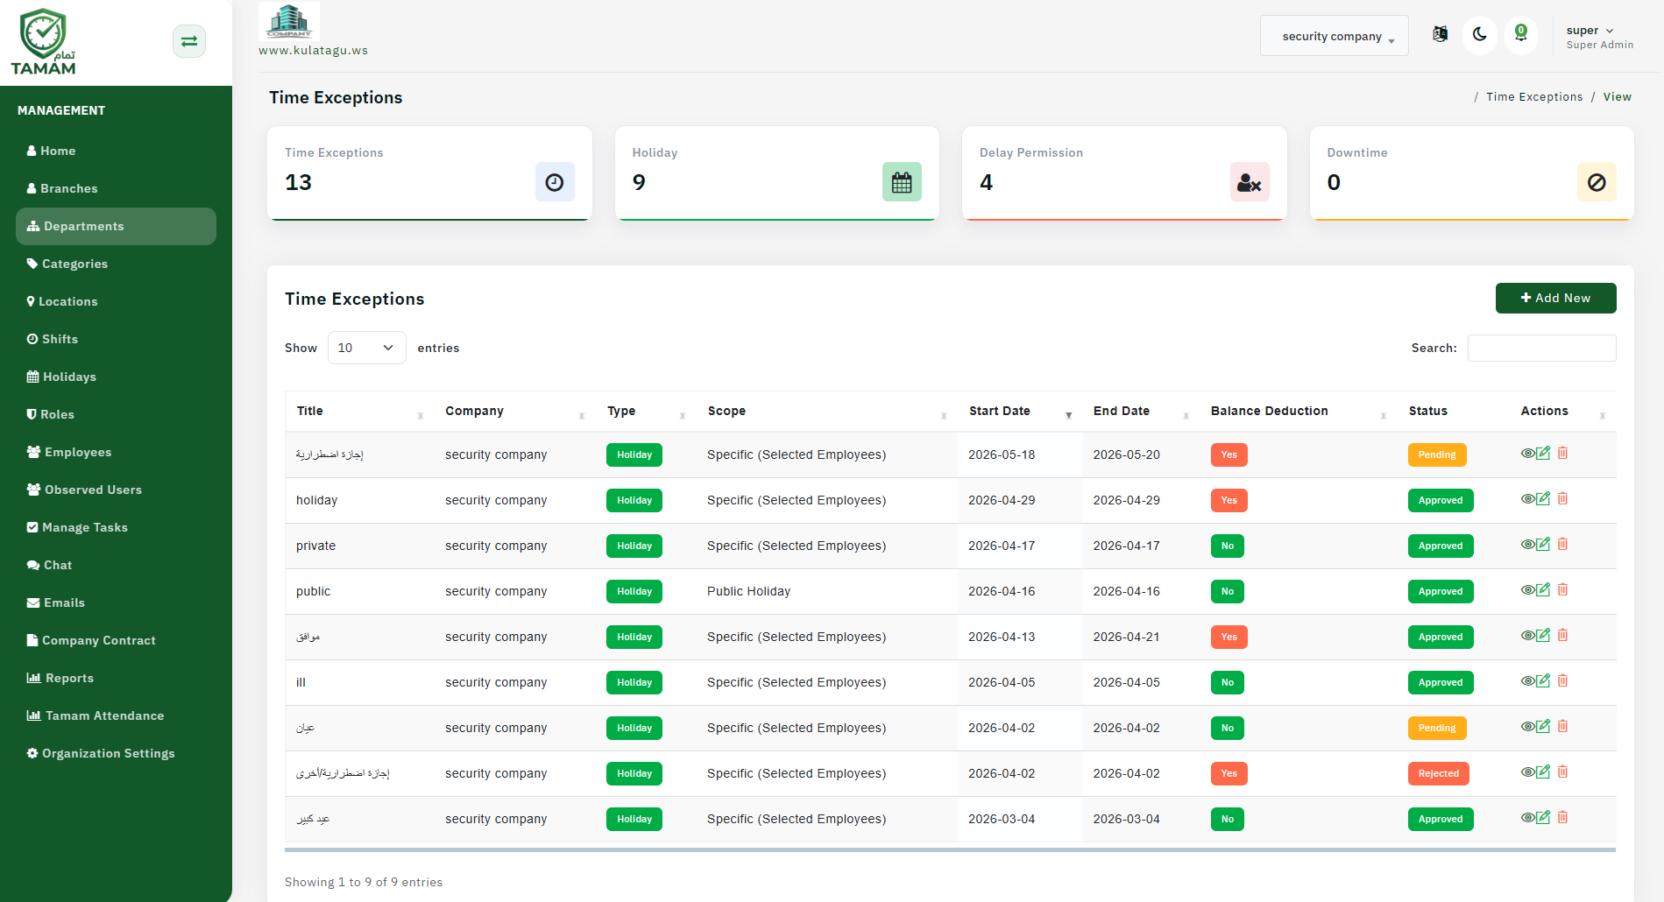Viewport: 1664px width, 902px height.
Task: Open the notifications bell icon
Action: [1521, 35]
